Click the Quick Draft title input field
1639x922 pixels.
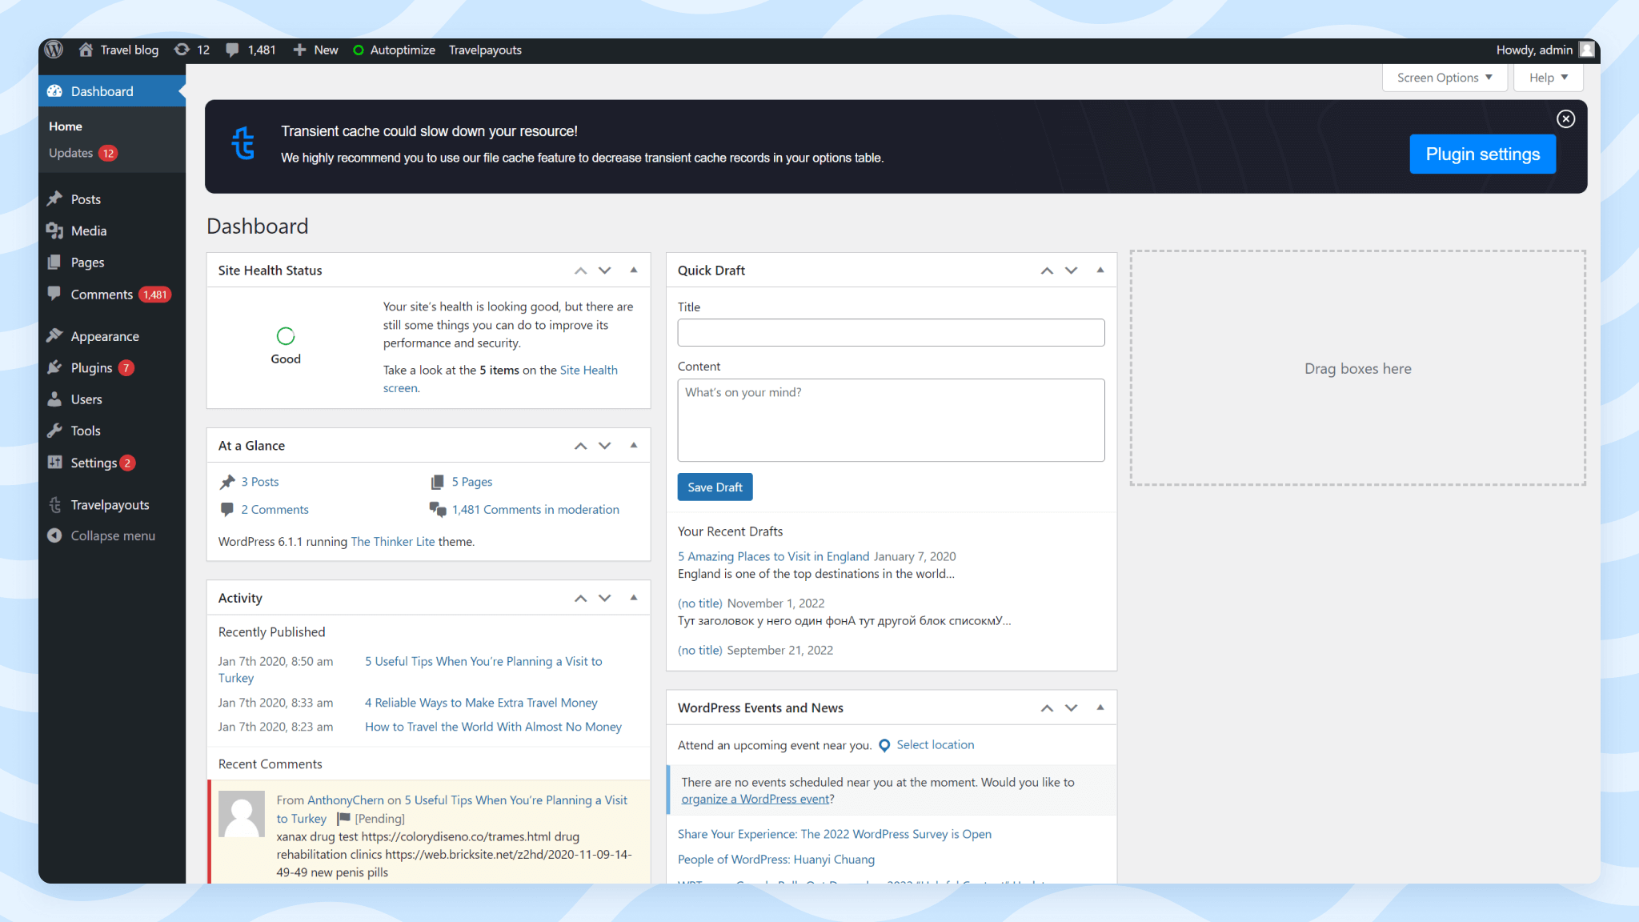point(889,332)
